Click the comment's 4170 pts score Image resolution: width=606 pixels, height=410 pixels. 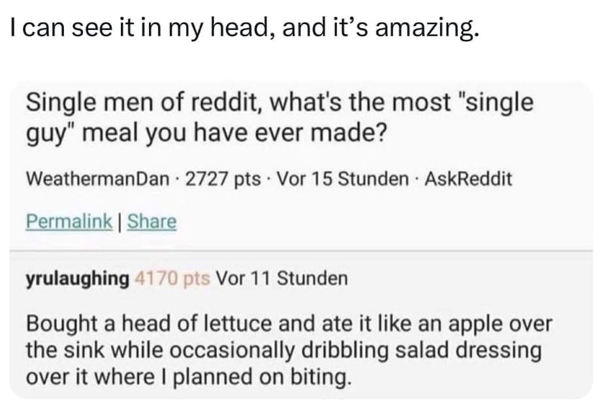pos(172,279)
